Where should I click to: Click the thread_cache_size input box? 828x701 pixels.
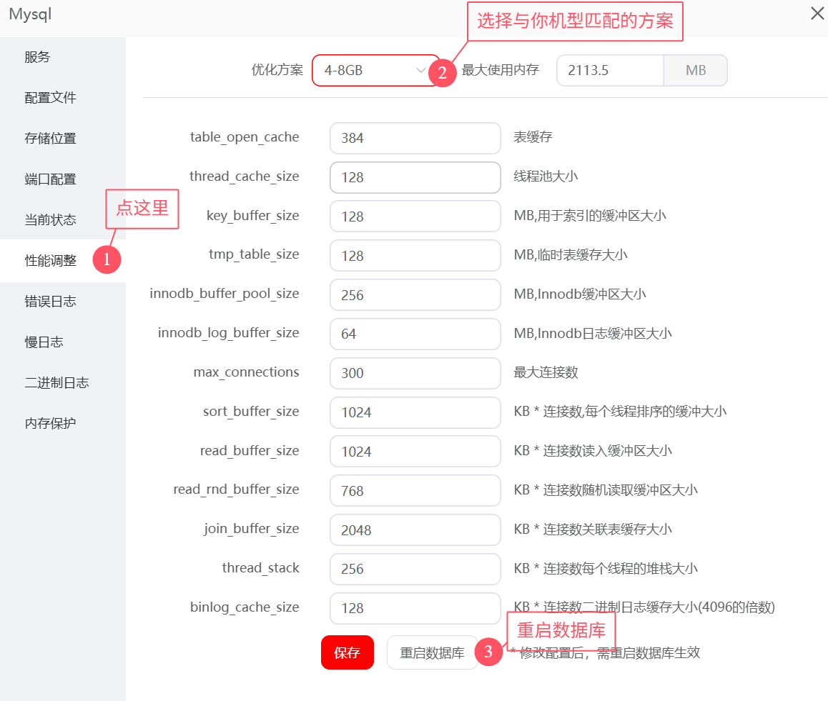pos(415,177)
